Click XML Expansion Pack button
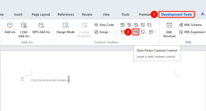This screenshot has width=206, height=111. 192,32
